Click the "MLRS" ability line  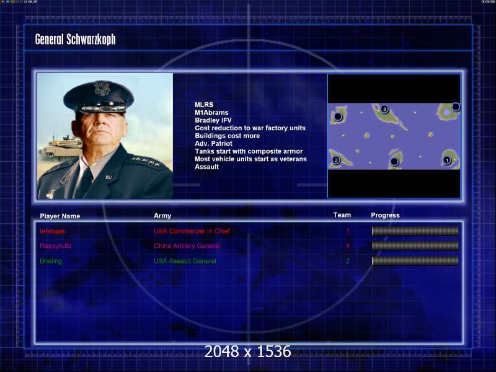(204, 105)
